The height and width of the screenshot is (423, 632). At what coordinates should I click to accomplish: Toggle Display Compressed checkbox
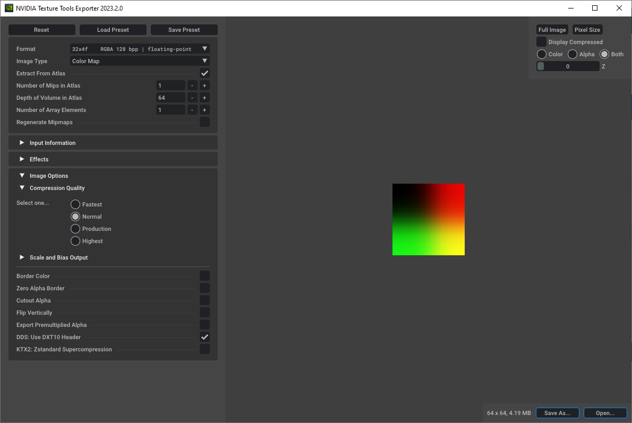coord(541,42)
